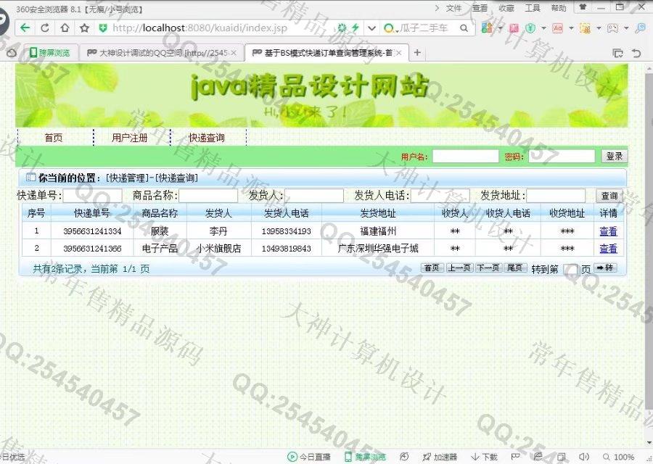
Task: Click the 下一页 pagination button
Action: click(488, 268)
